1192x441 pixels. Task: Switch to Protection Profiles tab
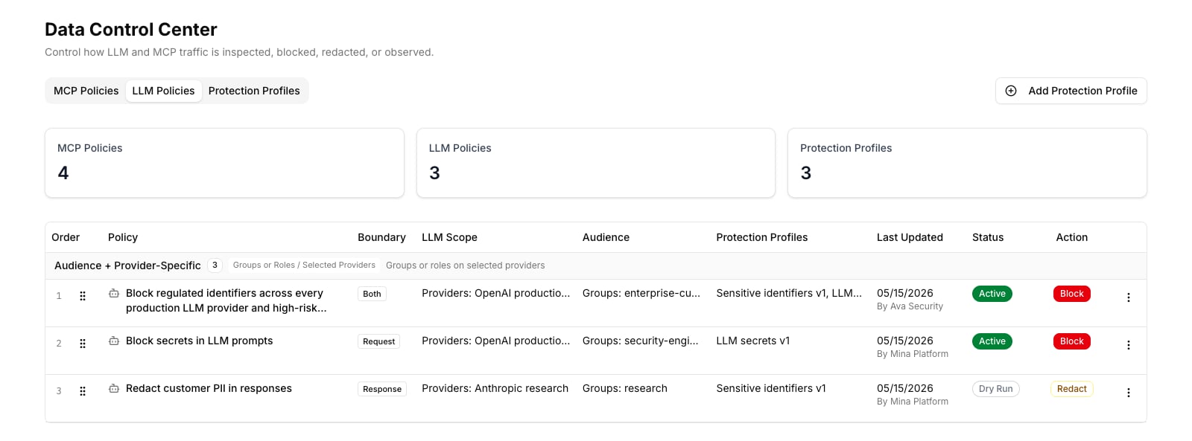(254, 91)
